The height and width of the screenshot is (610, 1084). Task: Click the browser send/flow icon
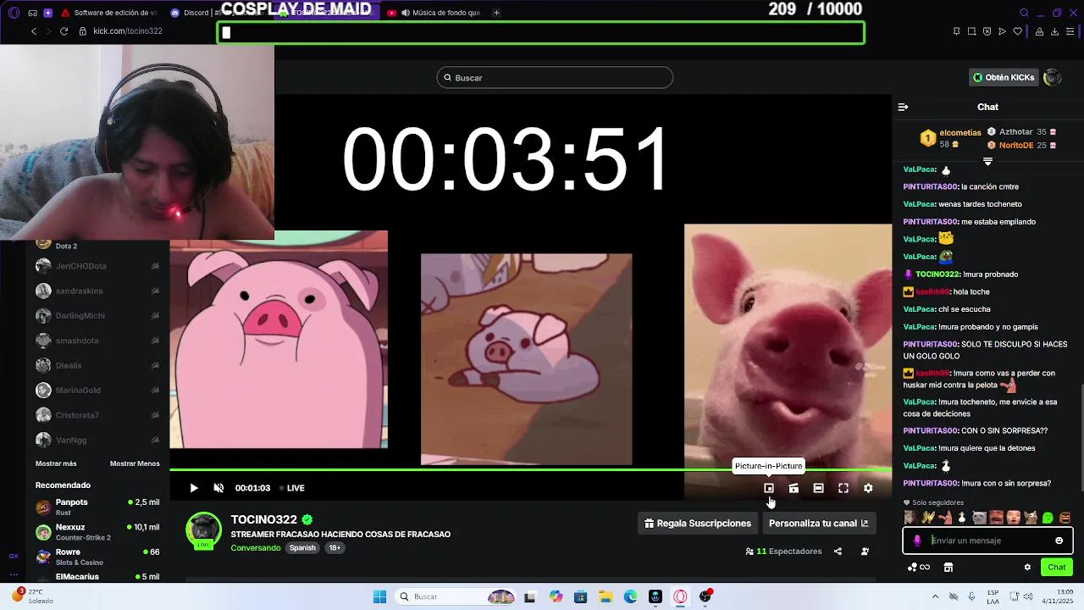1002,31
